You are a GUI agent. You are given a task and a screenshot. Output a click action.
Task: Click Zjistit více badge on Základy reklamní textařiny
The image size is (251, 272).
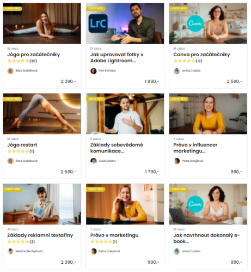[x=13, y=189]
